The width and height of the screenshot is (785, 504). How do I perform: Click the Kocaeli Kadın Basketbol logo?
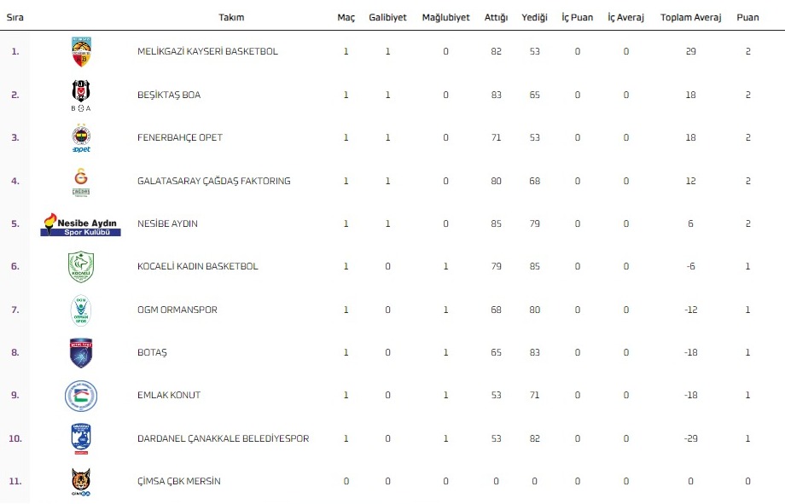pyautogui.click(x=81, y=267)
